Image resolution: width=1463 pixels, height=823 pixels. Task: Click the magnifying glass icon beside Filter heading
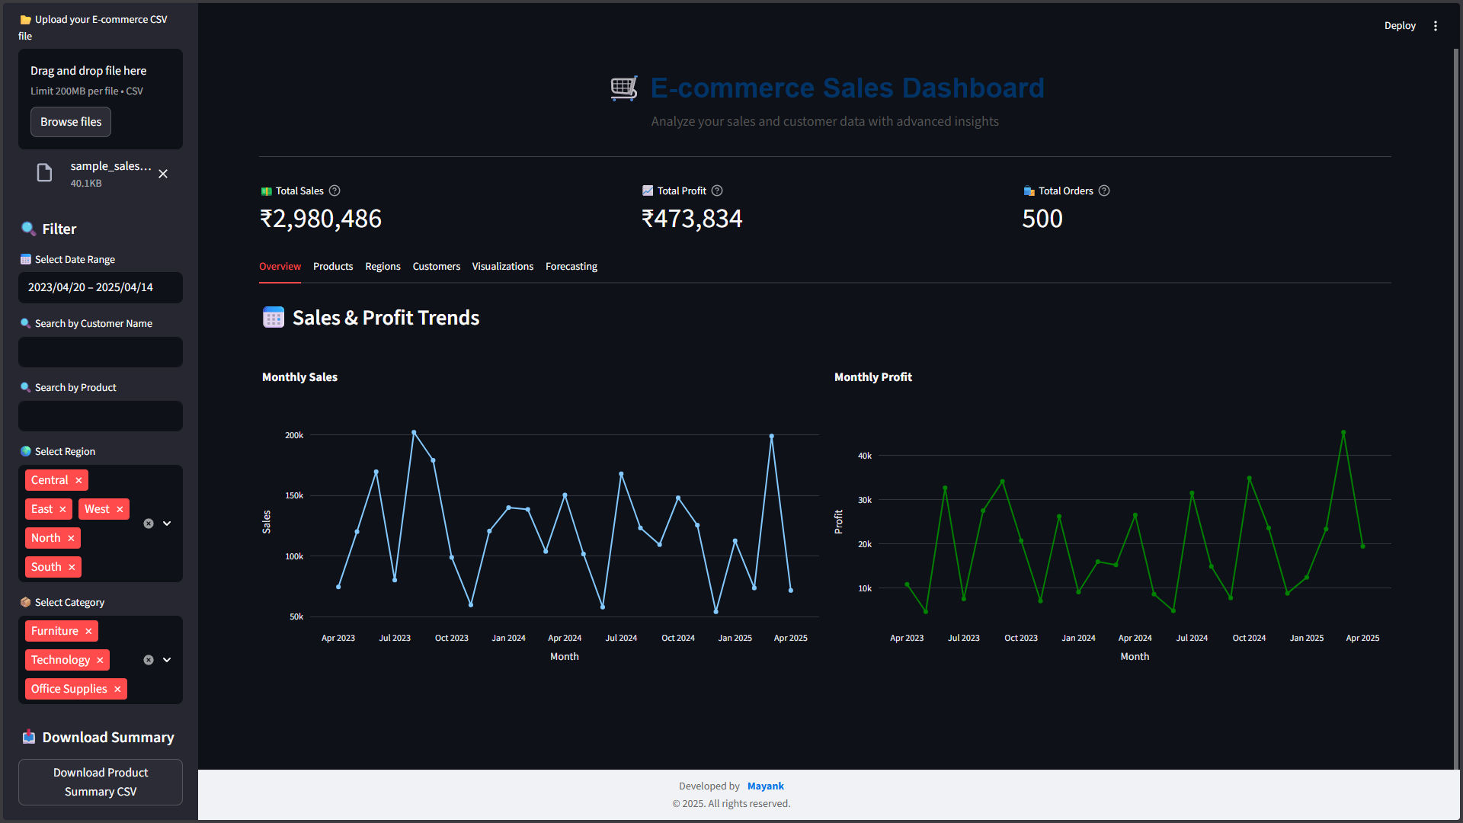click(x=28, y=229)
